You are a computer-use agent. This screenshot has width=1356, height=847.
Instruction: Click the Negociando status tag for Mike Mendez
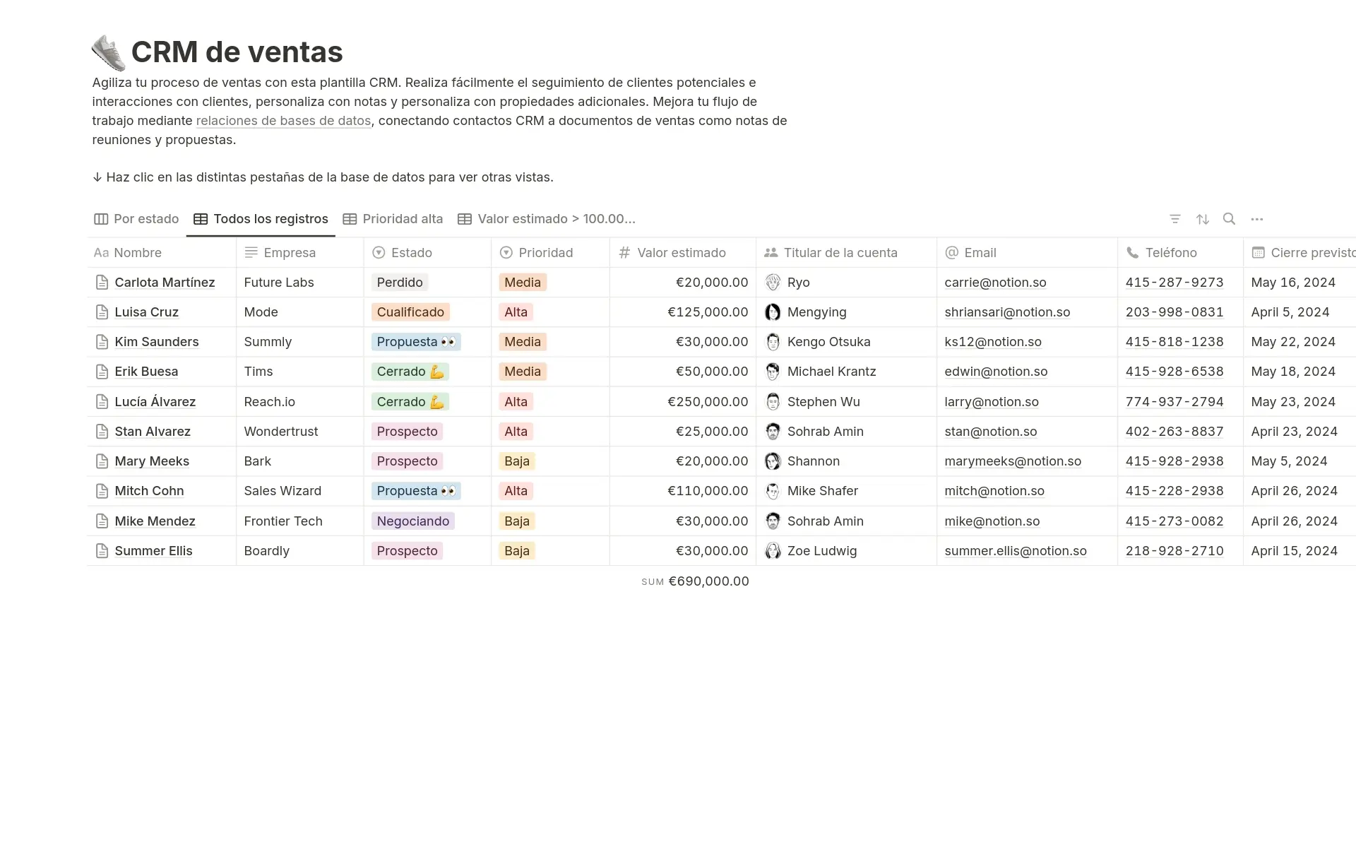pyautogui.click(x=412, y=521)
